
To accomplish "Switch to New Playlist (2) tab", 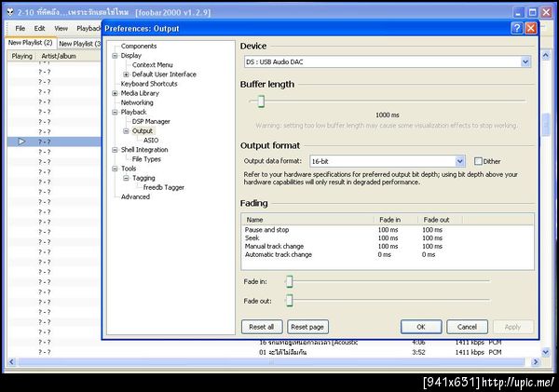I will coord(31,43).
